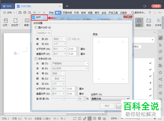Click the share icon in right sidebar
The height and width of the screenshot is (121, 164).
click(160, 79)
